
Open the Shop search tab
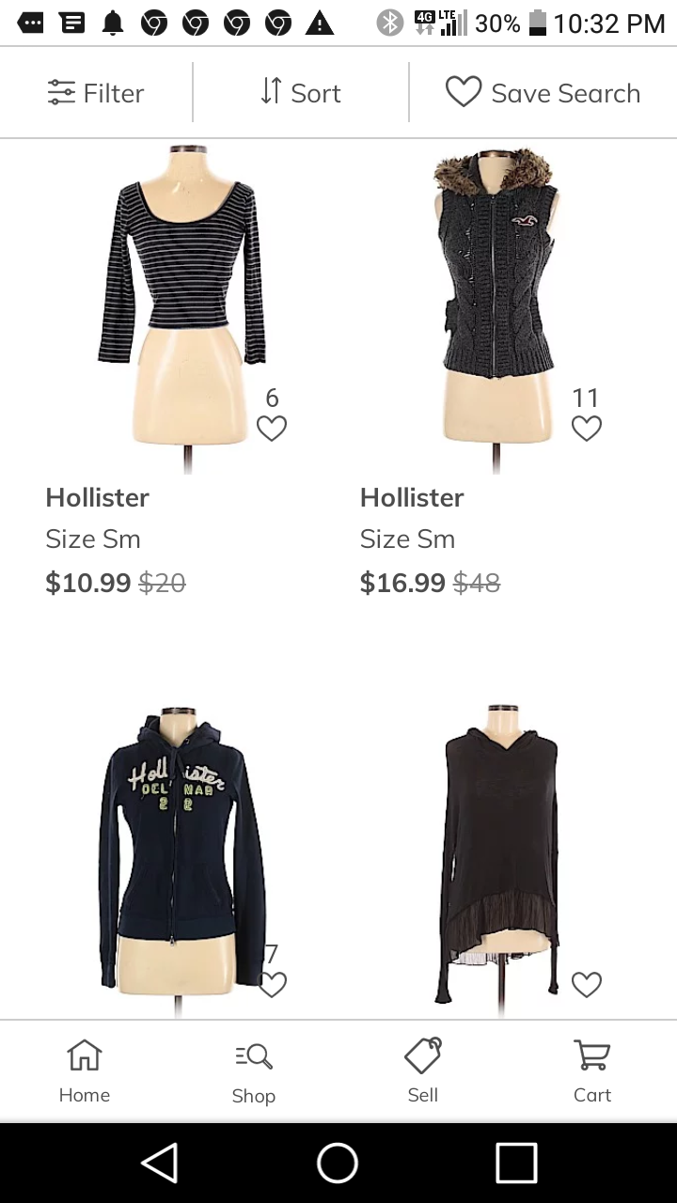coord(254,1071)
